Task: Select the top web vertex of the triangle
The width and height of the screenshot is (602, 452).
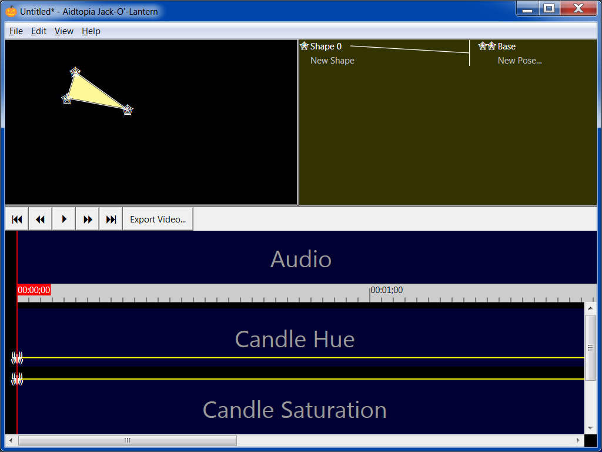Action: pyautogui.click(x=75, y=72)
